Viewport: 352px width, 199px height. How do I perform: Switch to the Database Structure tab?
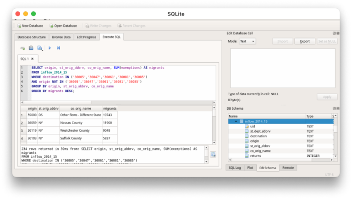[x=32, y=37]
